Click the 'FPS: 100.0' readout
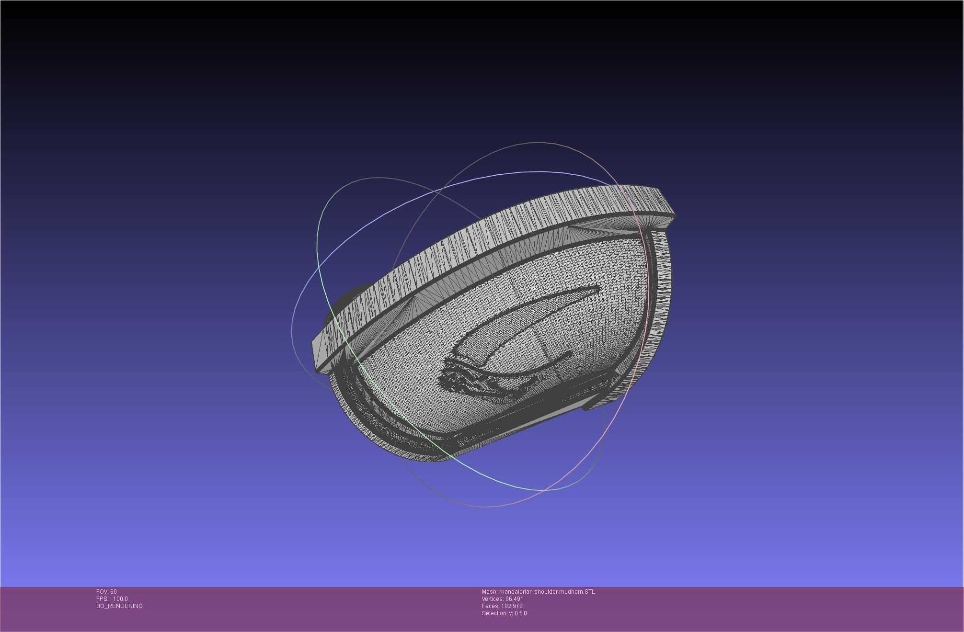 coord(112,599)
